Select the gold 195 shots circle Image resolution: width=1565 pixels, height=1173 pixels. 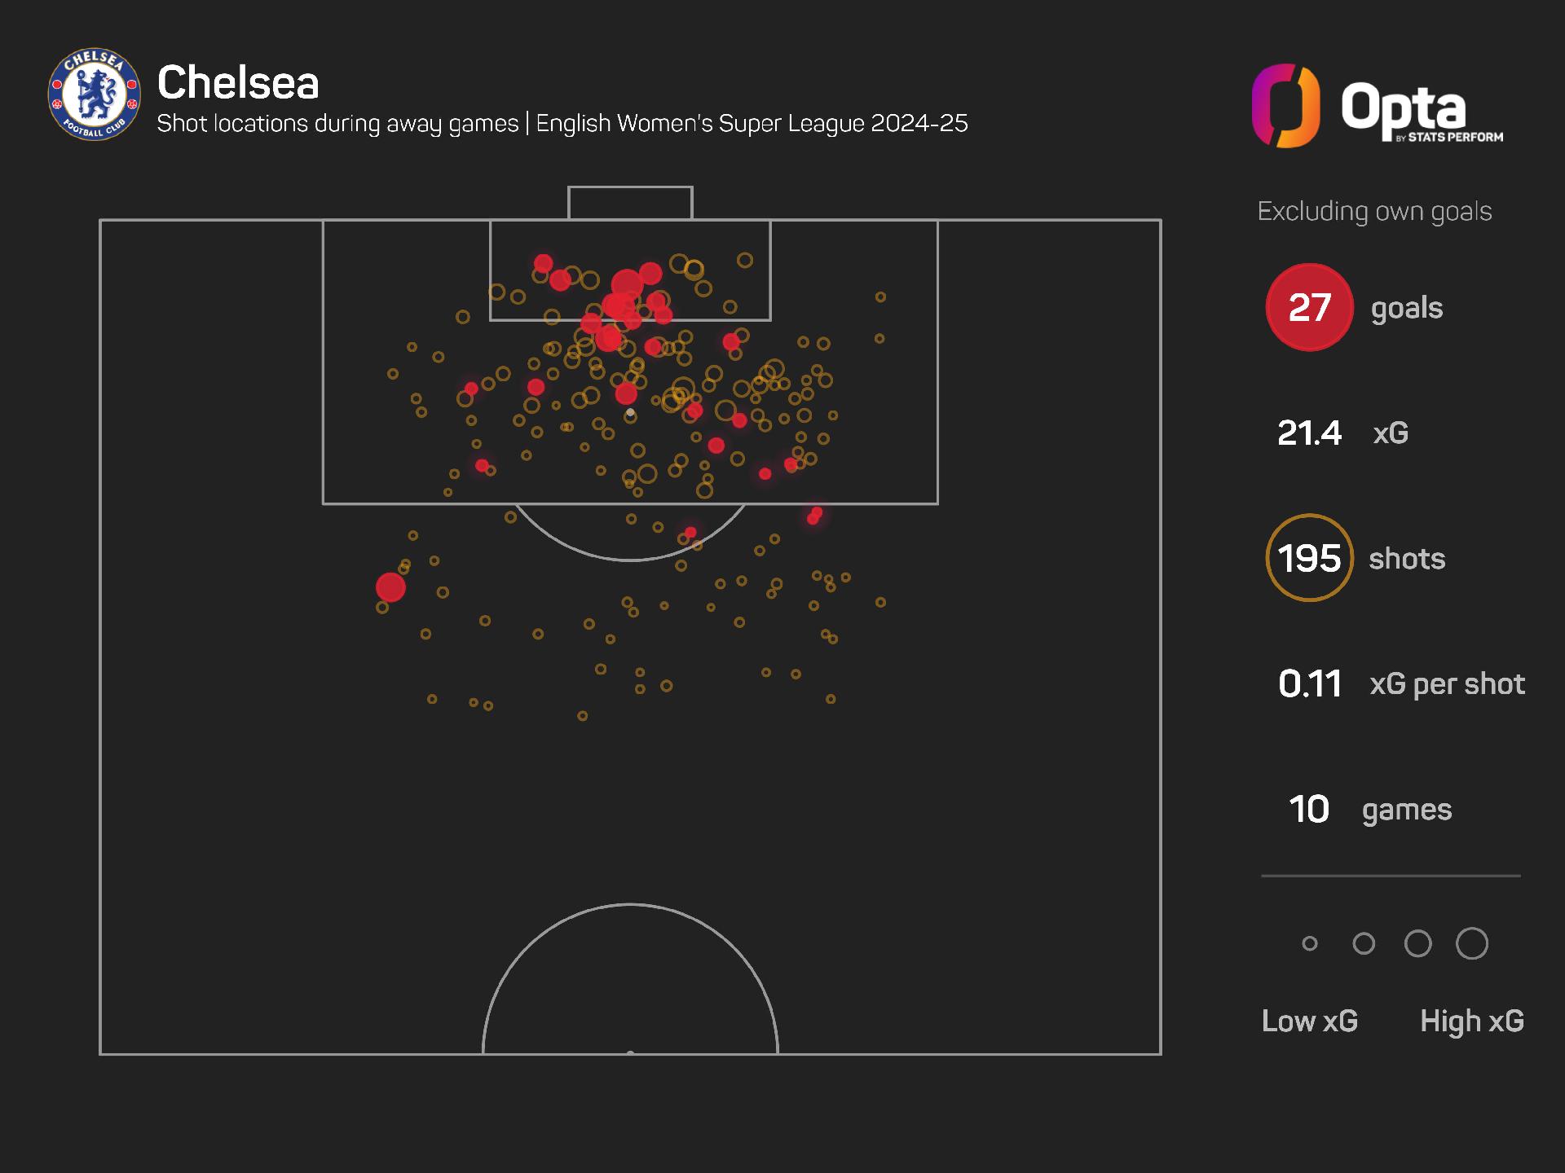coord(1309,558)
